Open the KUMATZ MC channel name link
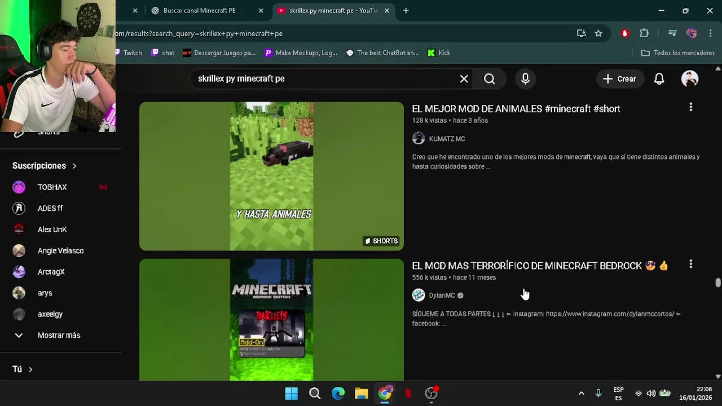 pyautogui.click(x=447, y=139)
